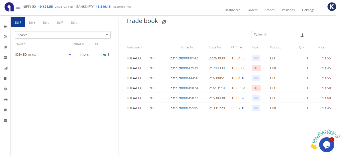Open the chat support bubble
Image resolution: width=340 pixels, height=156 pixels.
326,145
